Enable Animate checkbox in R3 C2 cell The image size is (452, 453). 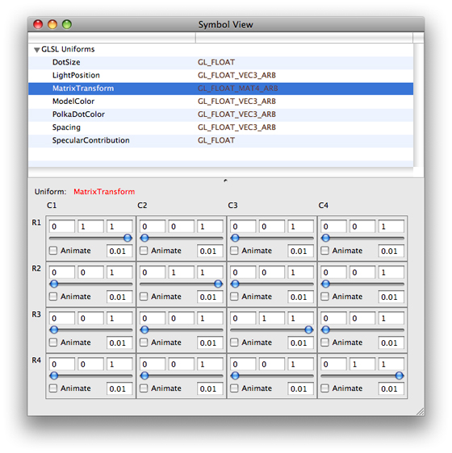pyautogui.click(x=144, y=343)
